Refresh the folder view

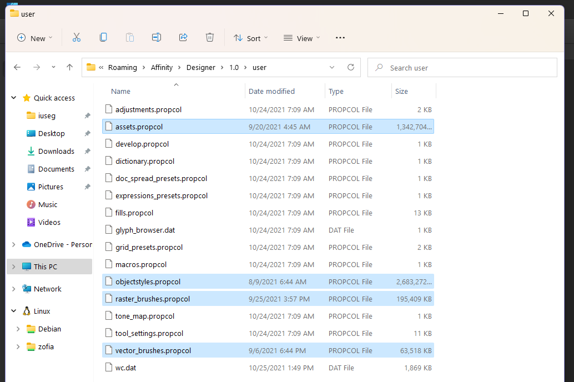click(x=350, y=67)
